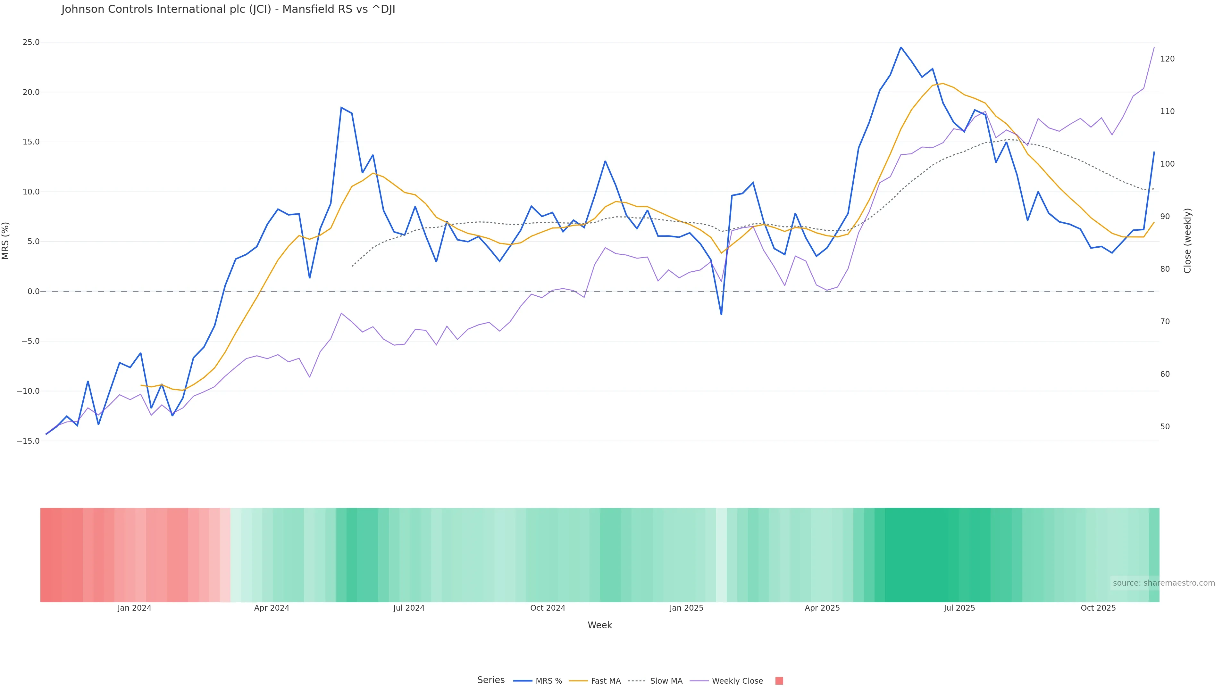
Task: Click the Jul 2025 x-axis tick label
Action: pyautogui.click(x=959, y=608)
